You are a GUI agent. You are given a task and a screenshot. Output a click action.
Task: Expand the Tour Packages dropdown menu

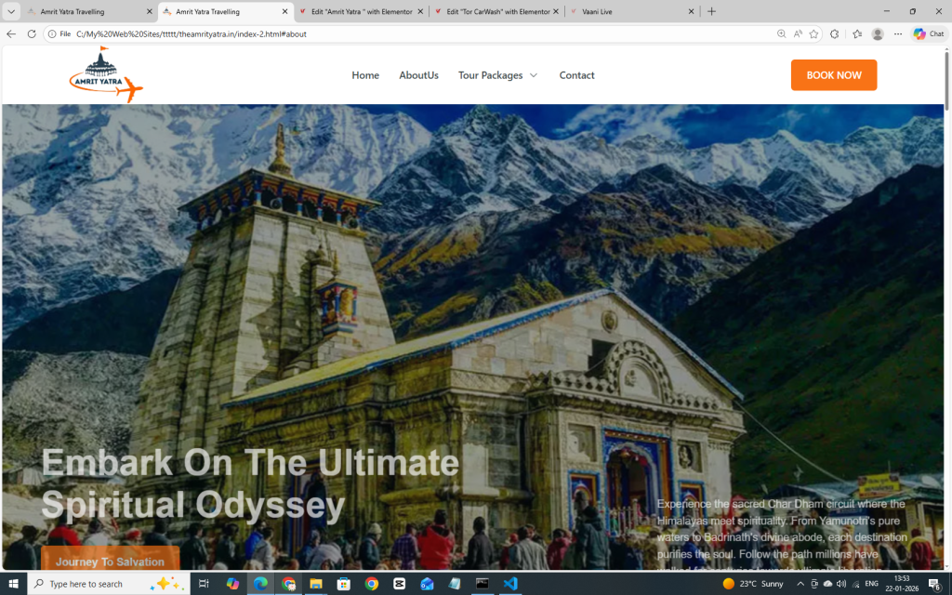click(x=497, y=75)
